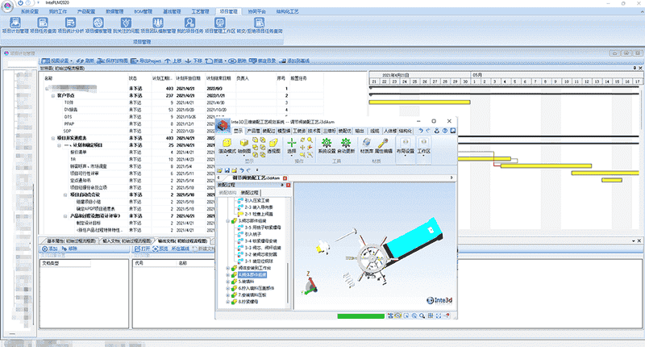Viewport: 645px width, 347px height.
Task: Open 我的项目任务 ribbon icon
Action: coord(189,23)
